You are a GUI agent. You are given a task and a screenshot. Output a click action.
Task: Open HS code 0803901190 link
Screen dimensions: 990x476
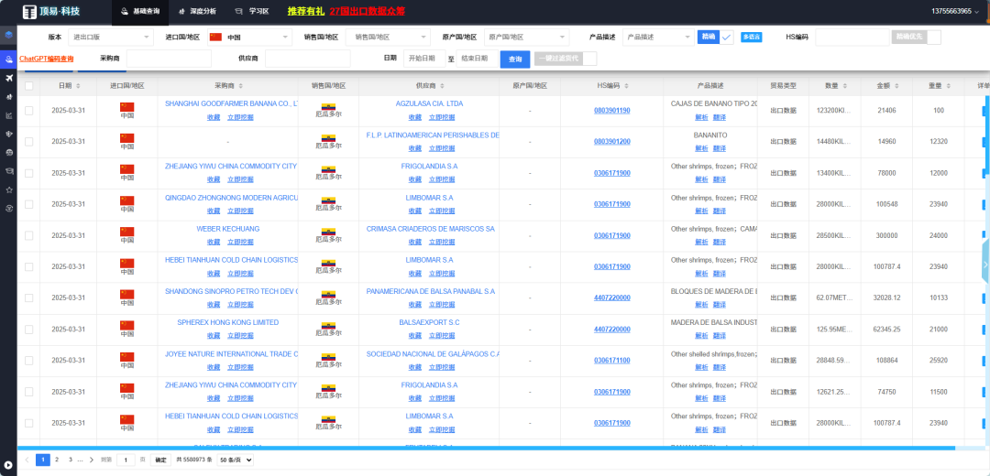(x=611, y=111)
